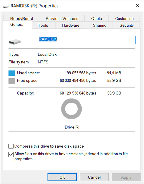The image size is (144, 184).
Task: Click the 'Capacity:' label
Action: coord(25,93)
